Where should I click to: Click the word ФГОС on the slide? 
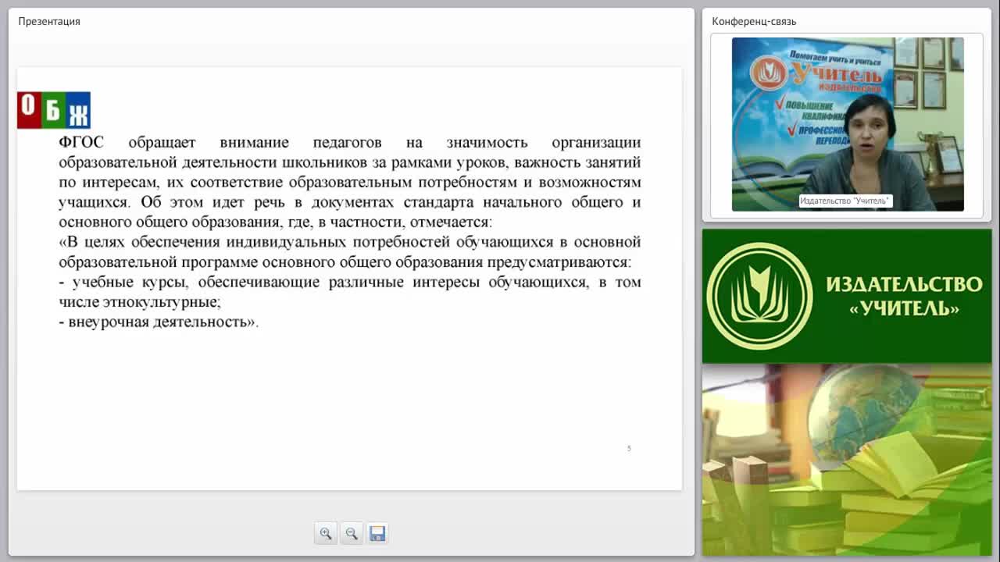pyautogui.click(x=81, y=142)
